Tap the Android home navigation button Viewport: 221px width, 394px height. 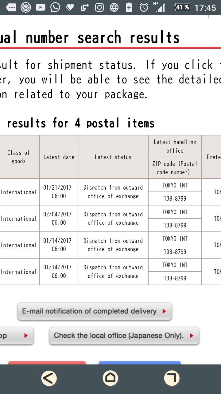(110, 378)
